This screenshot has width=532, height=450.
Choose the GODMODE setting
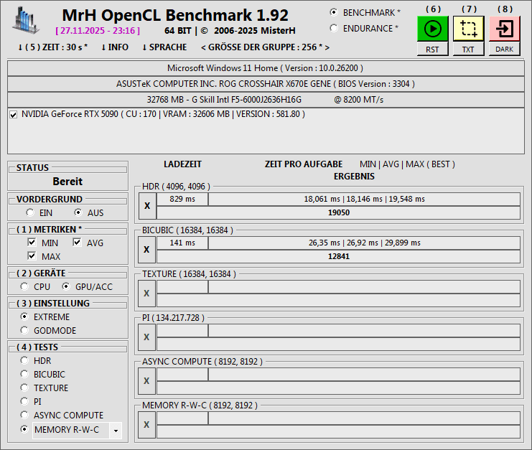tap(24, 330)
